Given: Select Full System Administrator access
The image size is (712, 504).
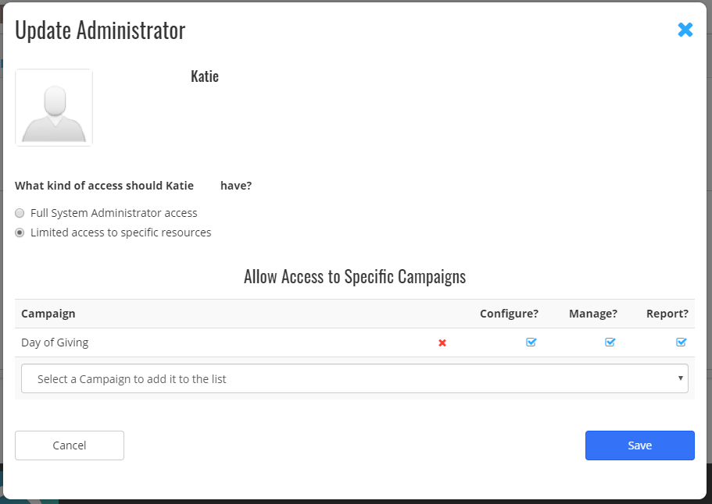Looking at the screenshot, I should (x=20, y=212).
